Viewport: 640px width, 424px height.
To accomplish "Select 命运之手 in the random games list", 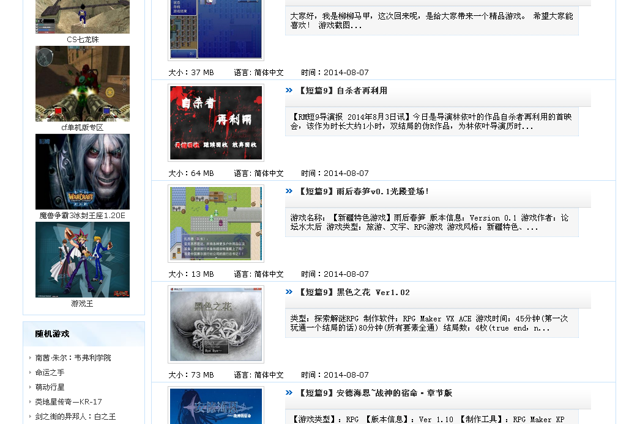I will pos(50,372).
